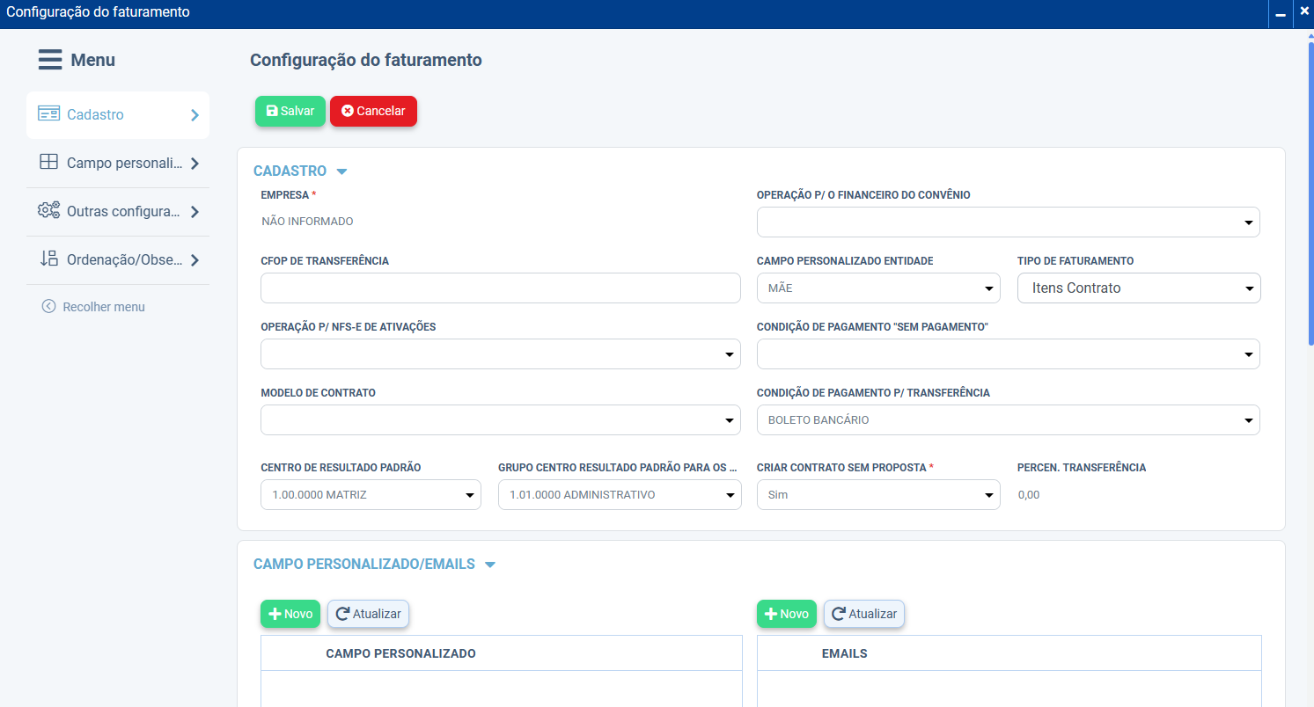Open Modelo de contrato dropdown
This screenshot has width=1314, height=707.
501,419
